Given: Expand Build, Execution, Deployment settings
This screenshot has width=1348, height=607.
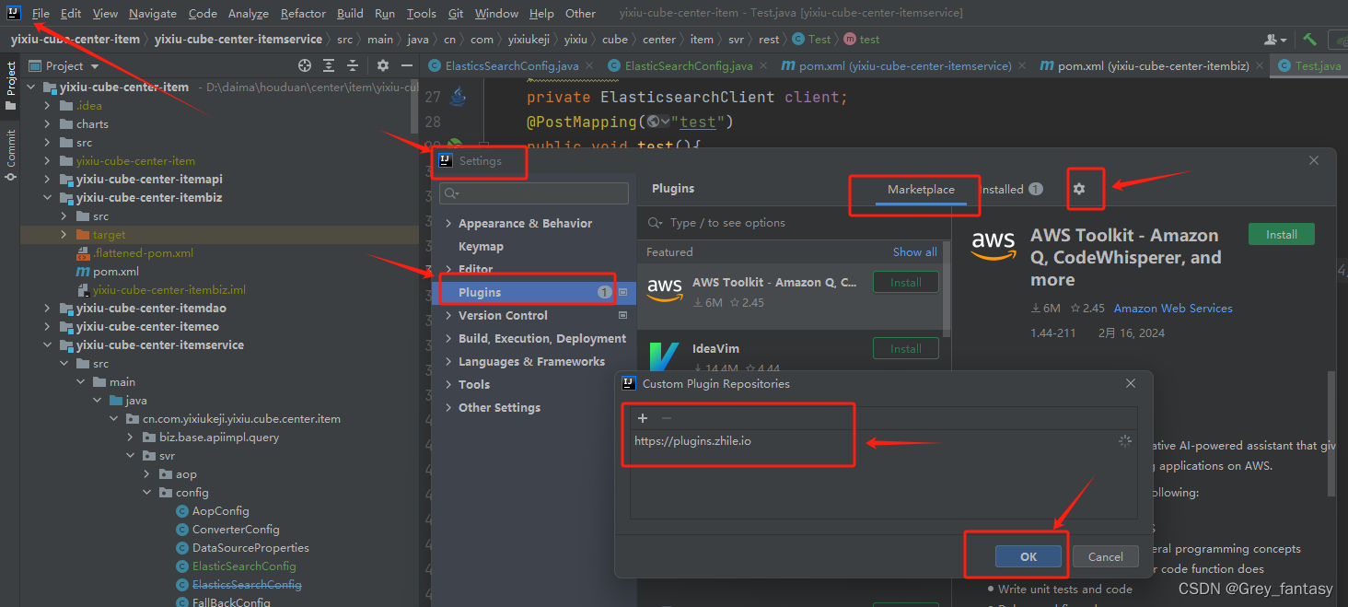Looking at the screenshot, I should coord(448,338).
